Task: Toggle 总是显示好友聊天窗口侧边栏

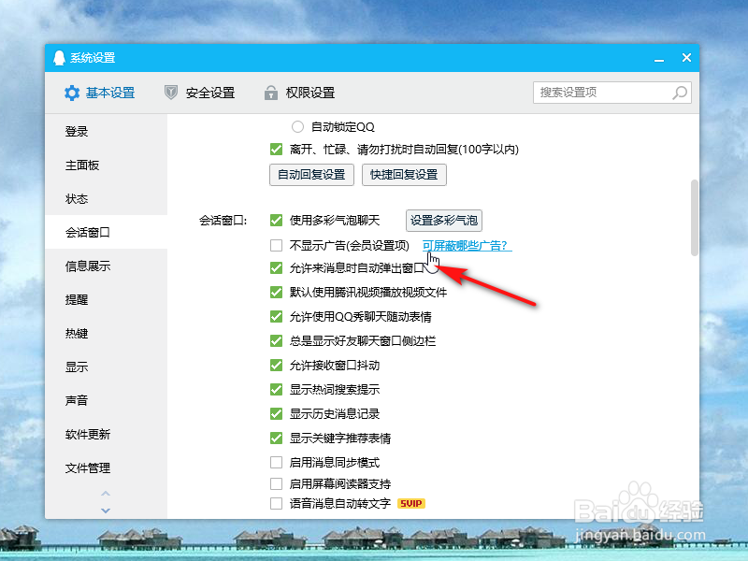Action: click(276, 340)
